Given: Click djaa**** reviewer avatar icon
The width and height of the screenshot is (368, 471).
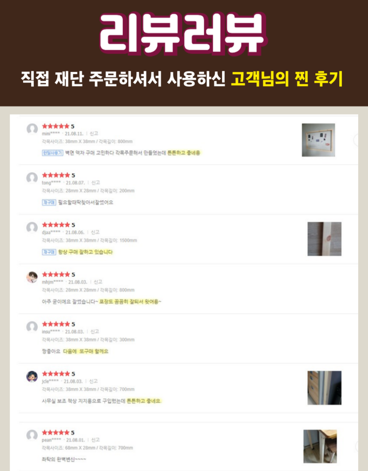Looking at the screenshot, I should (32, 227).
